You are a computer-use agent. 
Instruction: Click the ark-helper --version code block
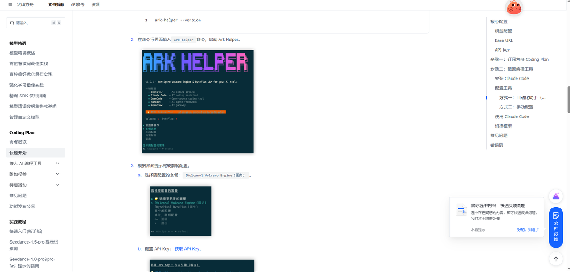point(284,20)
